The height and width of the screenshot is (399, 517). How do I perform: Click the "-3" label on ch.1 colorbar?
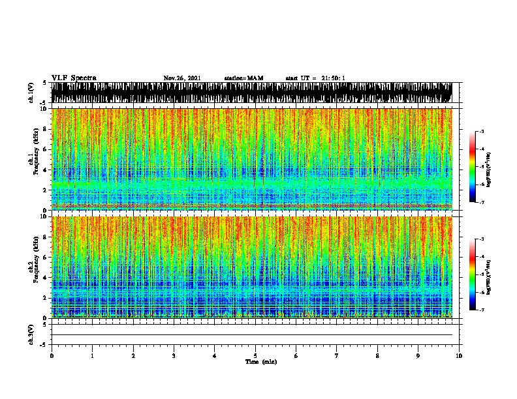(x=482, y=131)
